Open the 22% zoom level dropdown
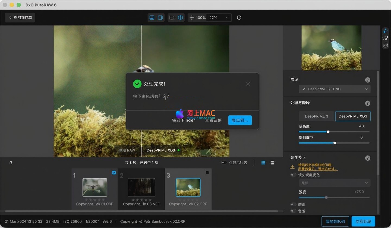The image size is (391, 228). coord(219,18)
